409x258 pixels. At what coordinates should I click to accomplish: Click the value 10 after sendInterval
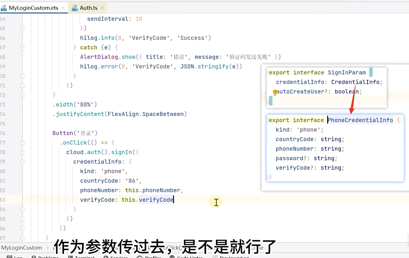[139, 19]
